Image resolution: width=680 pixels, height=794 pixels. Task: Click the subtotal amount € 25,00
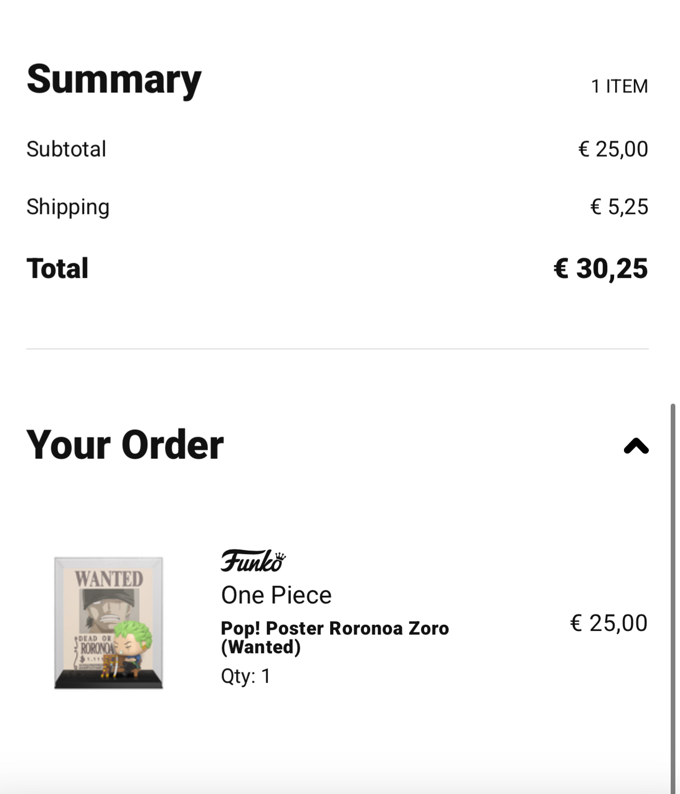coord(613,149)
